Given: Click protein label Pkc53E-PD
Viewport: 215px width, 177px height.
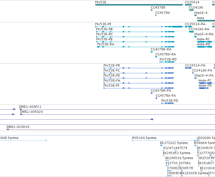Looking at the screenshot, I should [x=170, y=101].
